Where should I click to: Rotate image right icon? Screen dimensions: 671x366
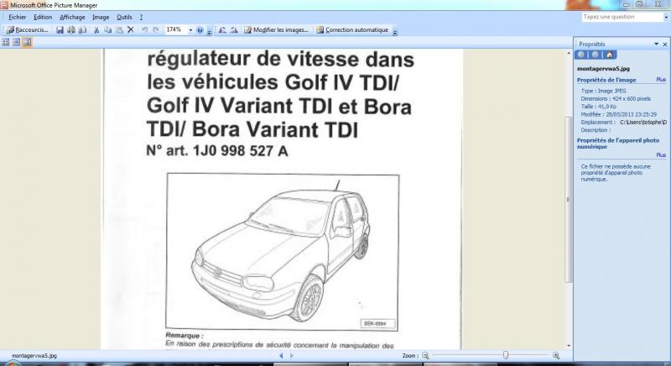pos(234,30)
